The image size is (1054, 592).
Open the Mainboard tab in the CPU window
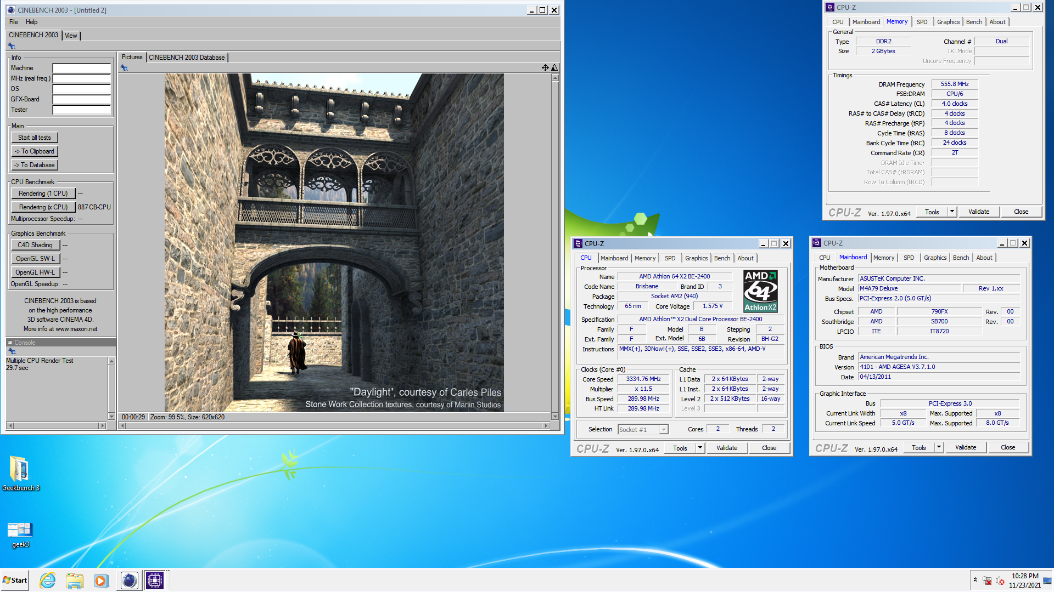coord(614,258)
